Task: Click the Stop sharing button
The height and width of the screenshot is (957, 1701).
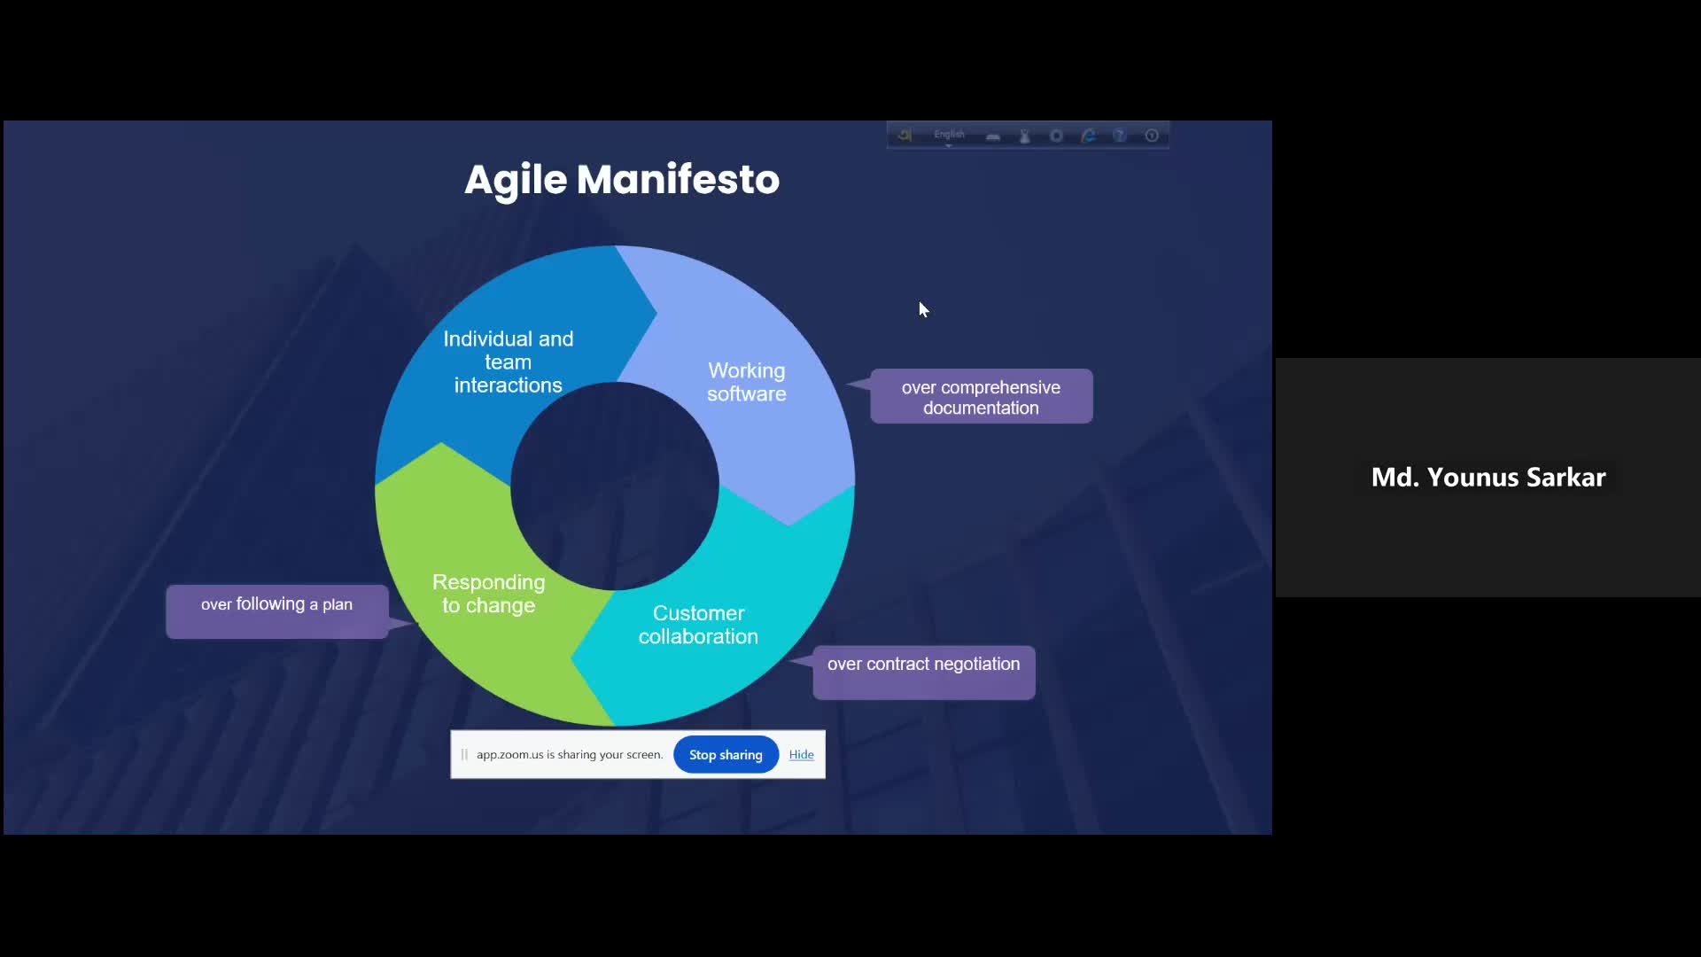Action: coord(726,755)
